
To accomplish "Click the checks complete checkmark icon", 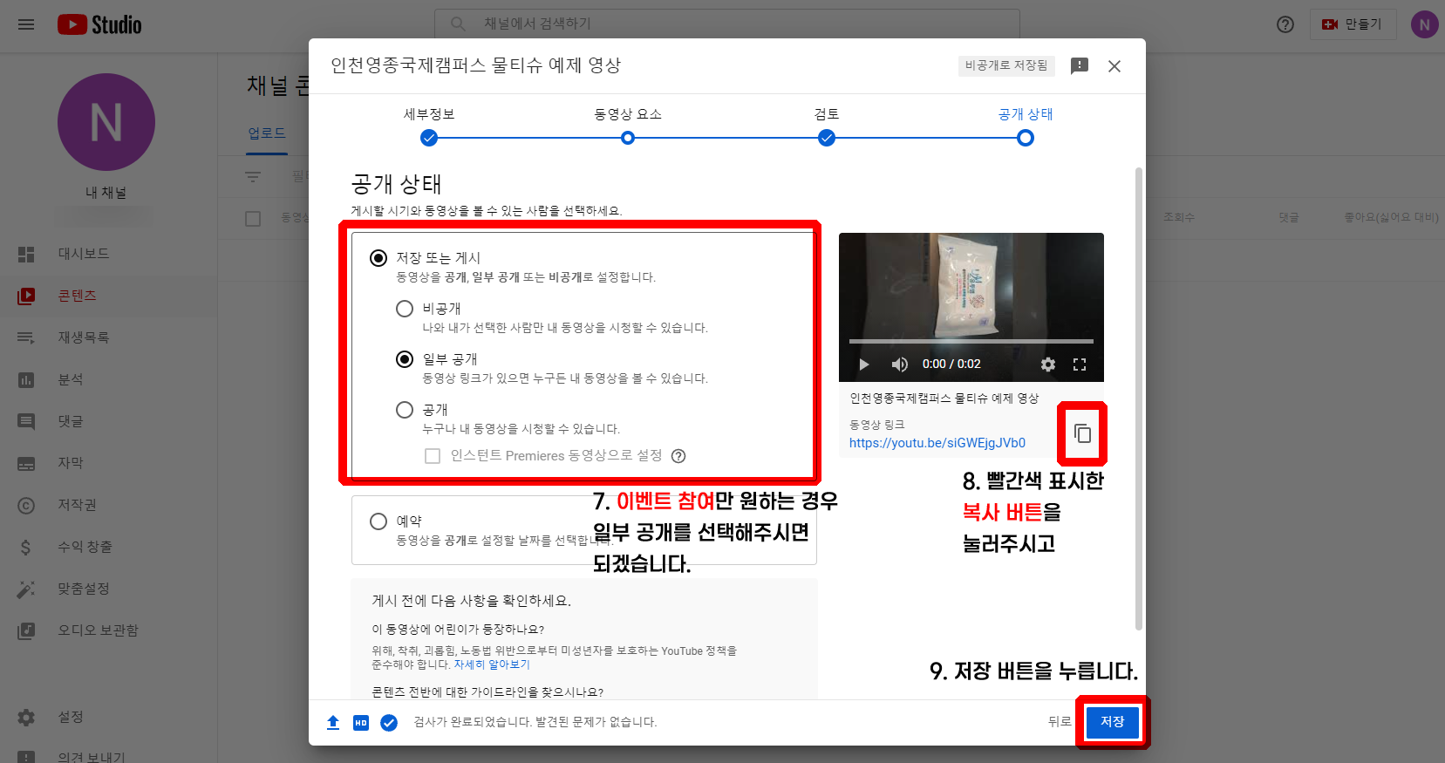I will coord(389,722).
